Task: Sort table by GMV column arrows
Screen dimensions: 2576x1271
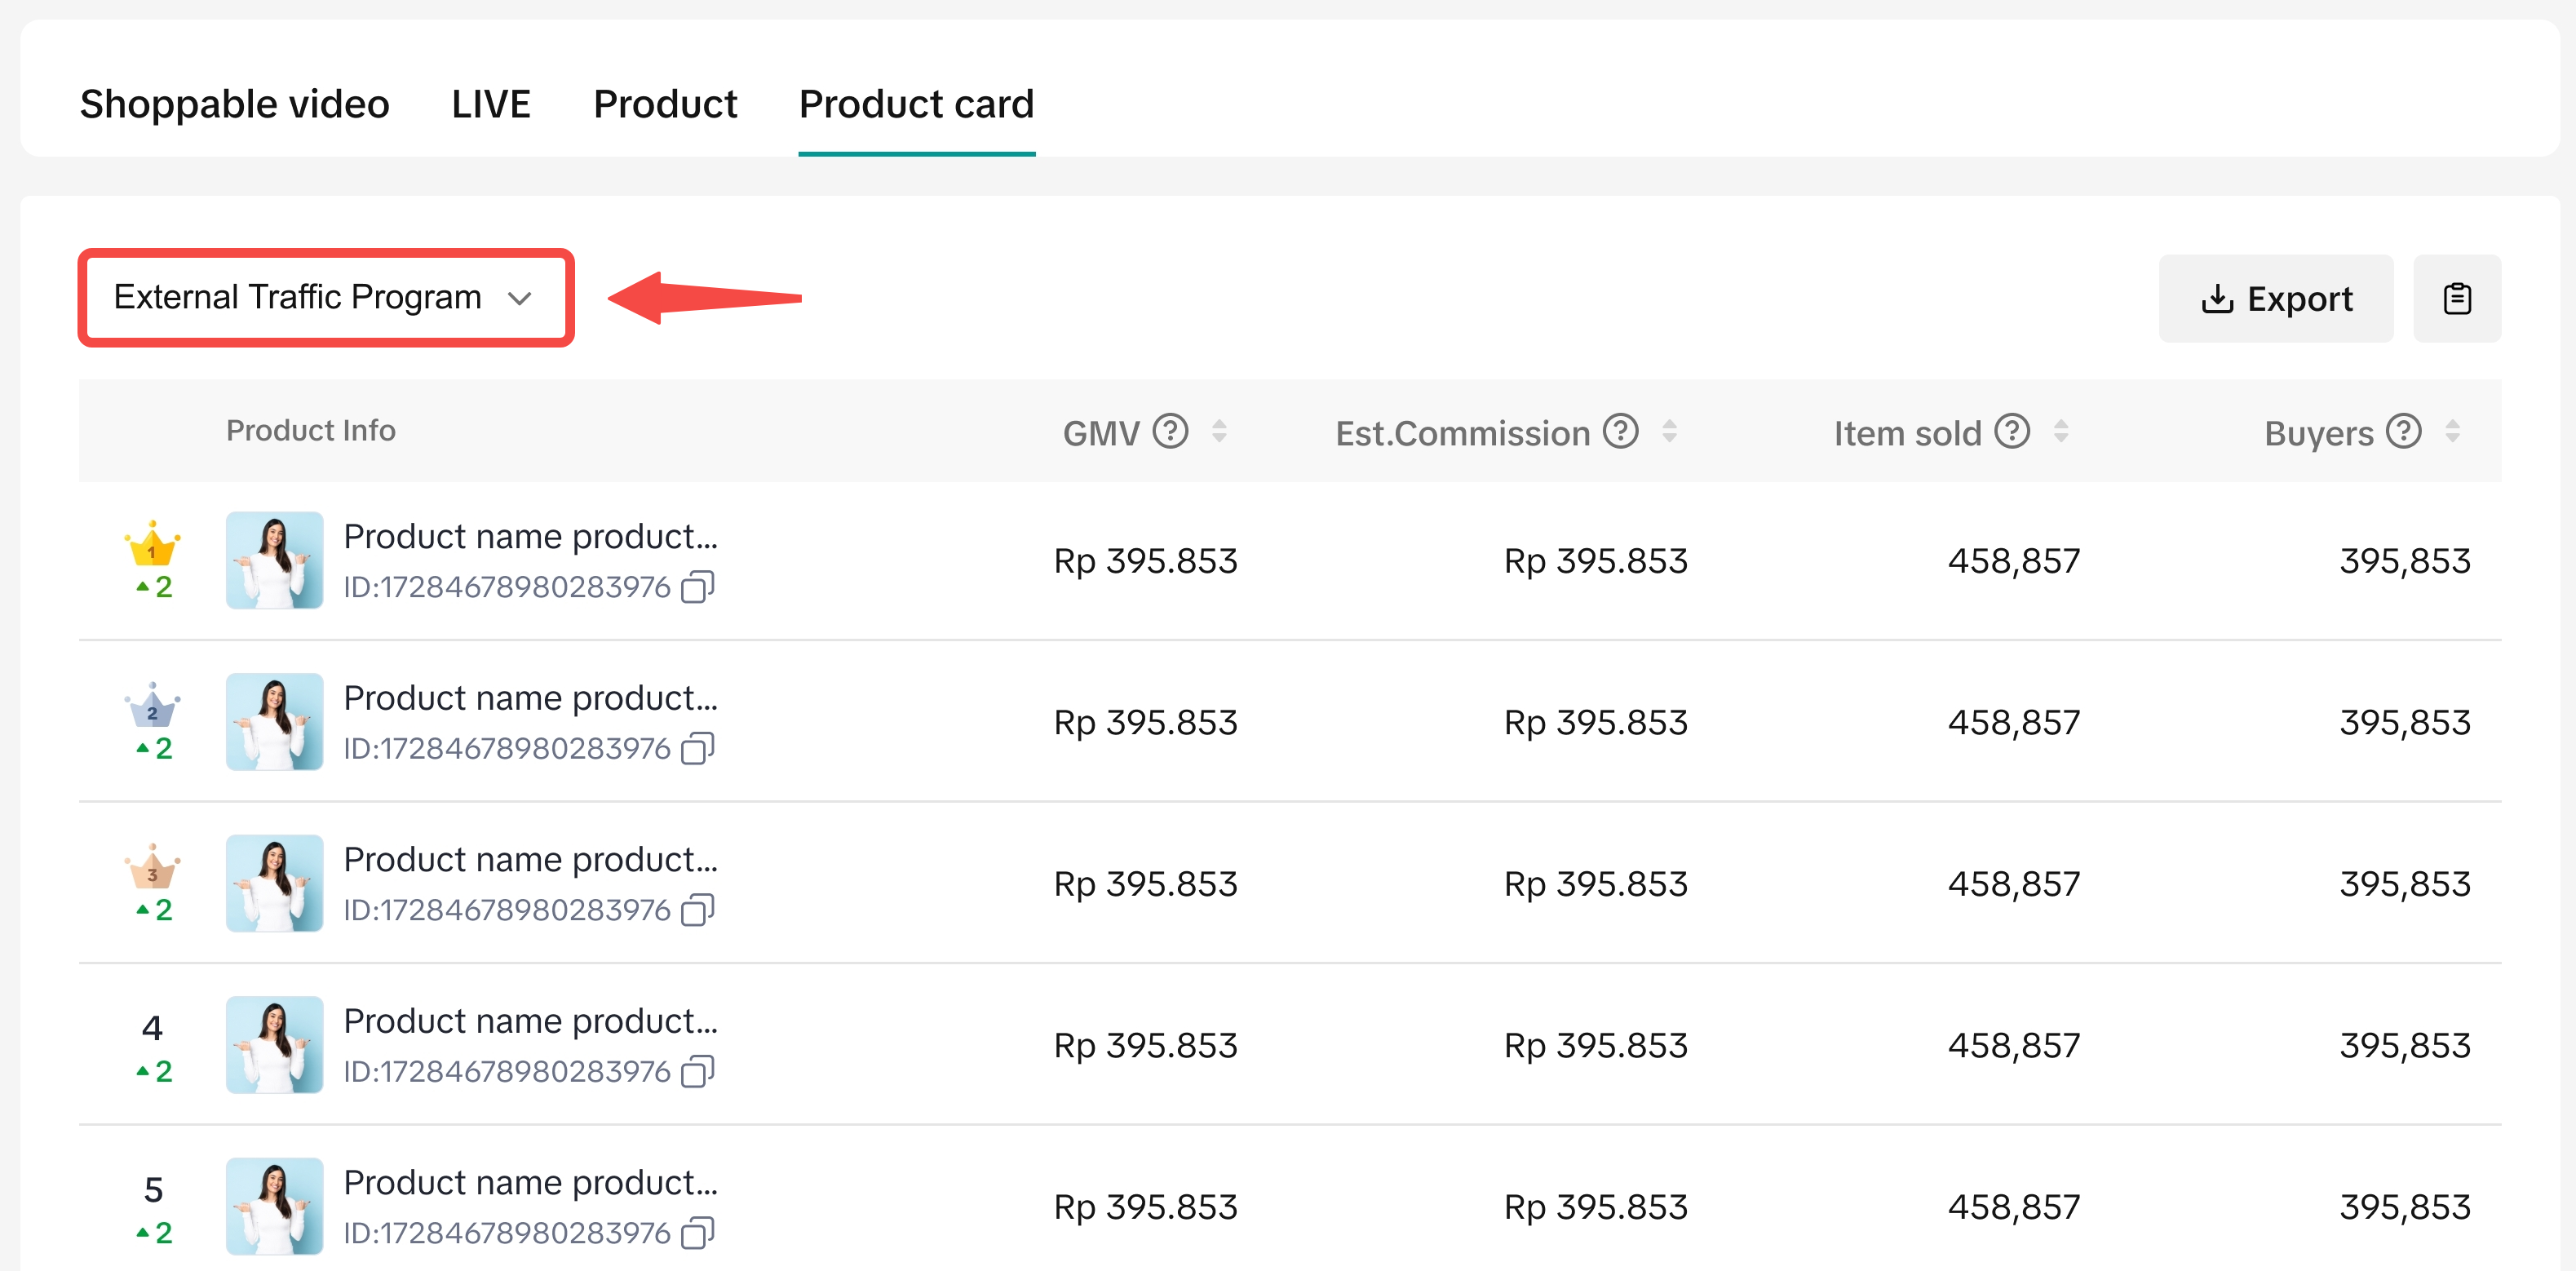Action: [x=1219, y=432]
